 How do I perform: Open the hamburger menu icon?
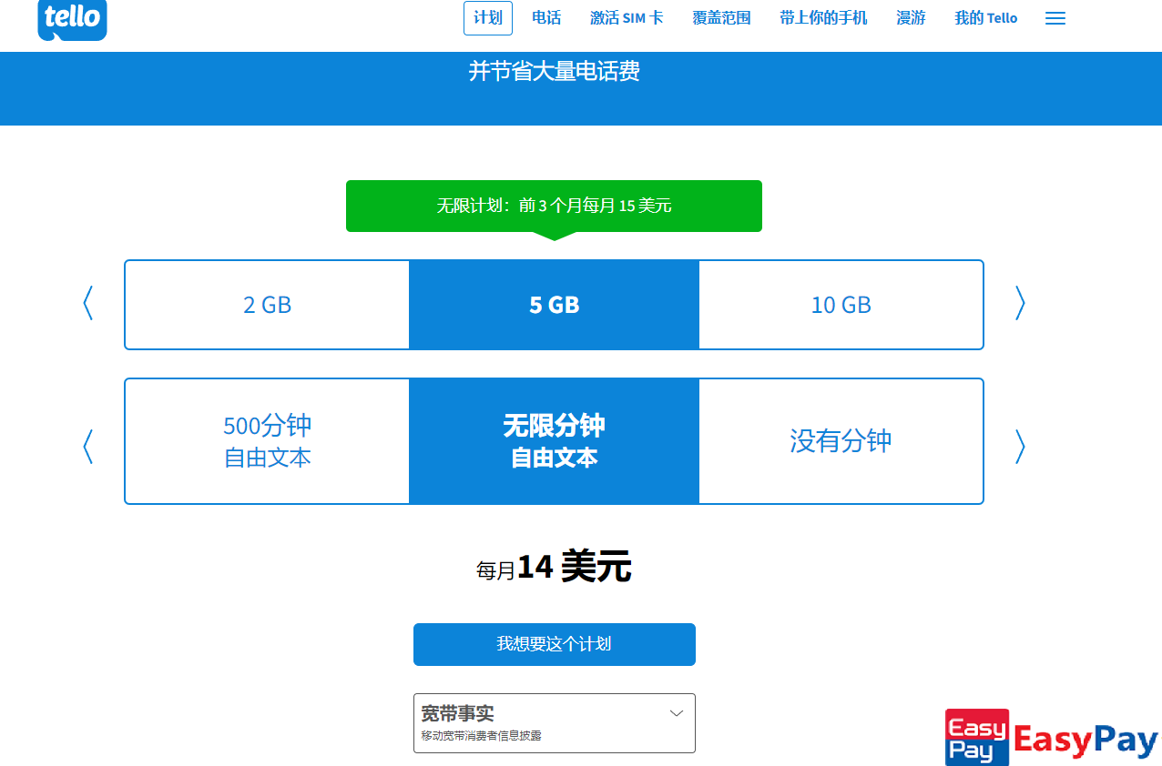(x=1055, y=18)
